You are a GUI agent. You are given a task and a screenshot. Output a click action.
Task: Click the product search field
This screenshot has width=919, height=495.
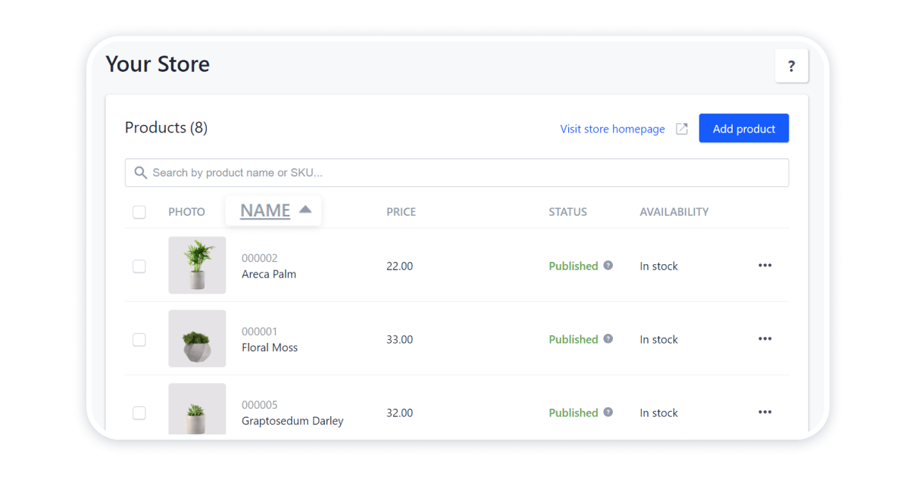click(457, 173)
